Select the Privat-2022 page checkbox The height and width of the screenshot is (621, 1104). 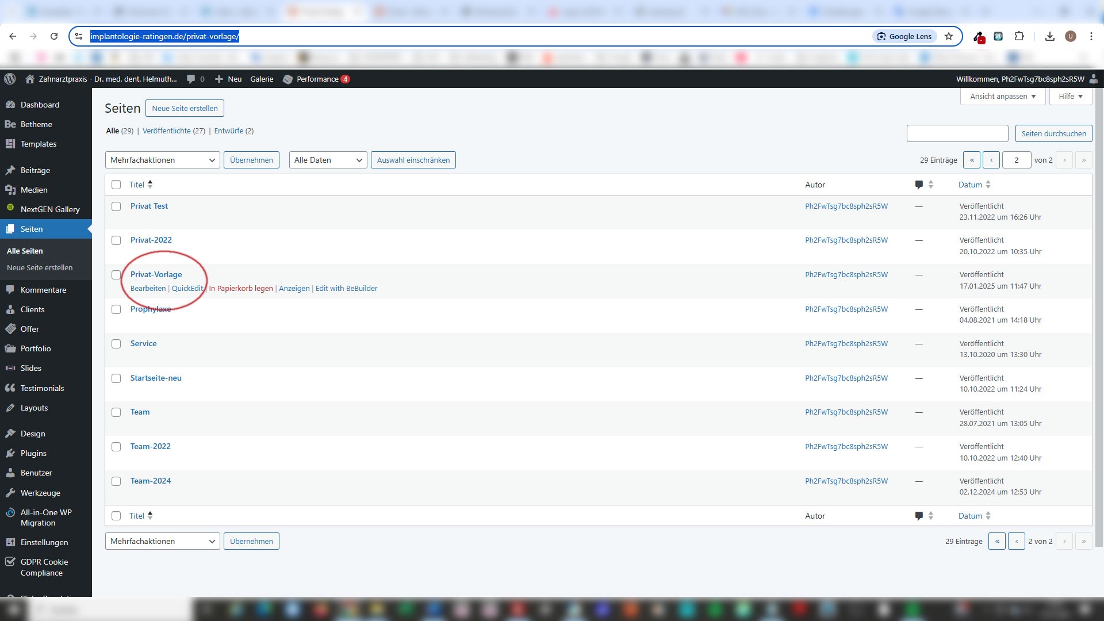click(x=116, y=240)
